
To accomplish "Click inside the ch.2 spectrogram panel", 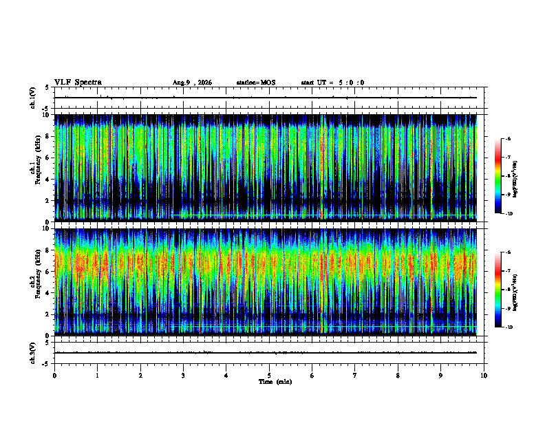I will (266, 281).
